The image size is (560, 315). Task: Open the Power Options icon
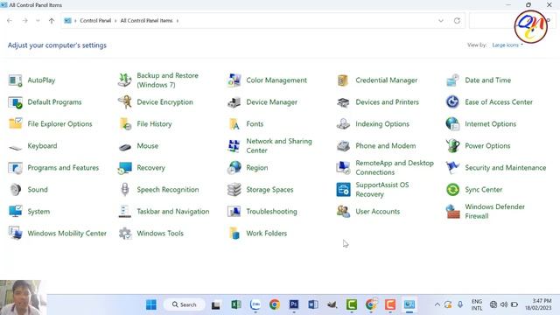pos(452,146)
